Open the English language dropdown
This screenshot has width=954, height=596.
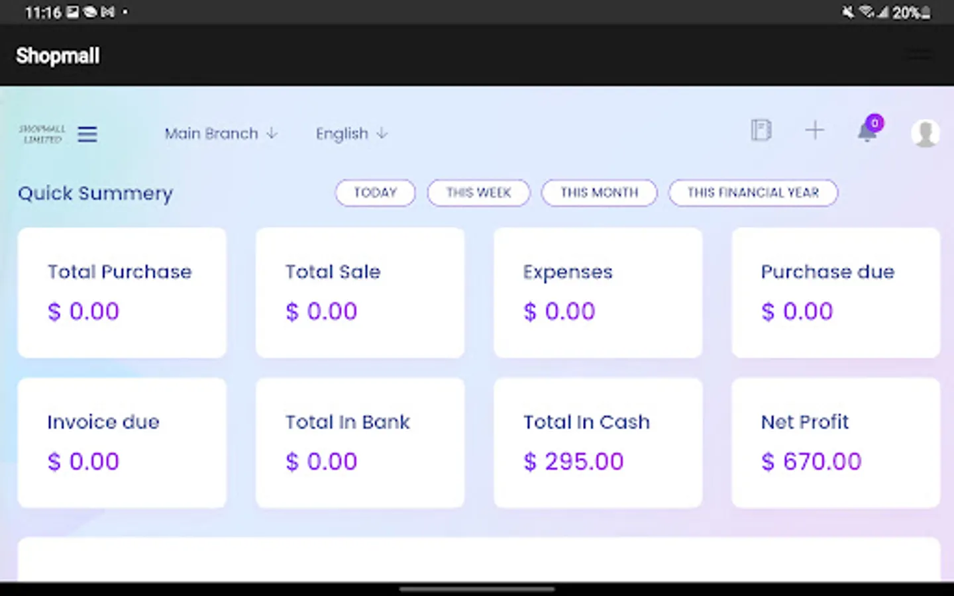point(351,134)
